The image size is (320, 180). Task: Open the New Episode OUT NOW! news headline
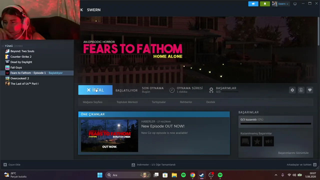tap(163, 126)
